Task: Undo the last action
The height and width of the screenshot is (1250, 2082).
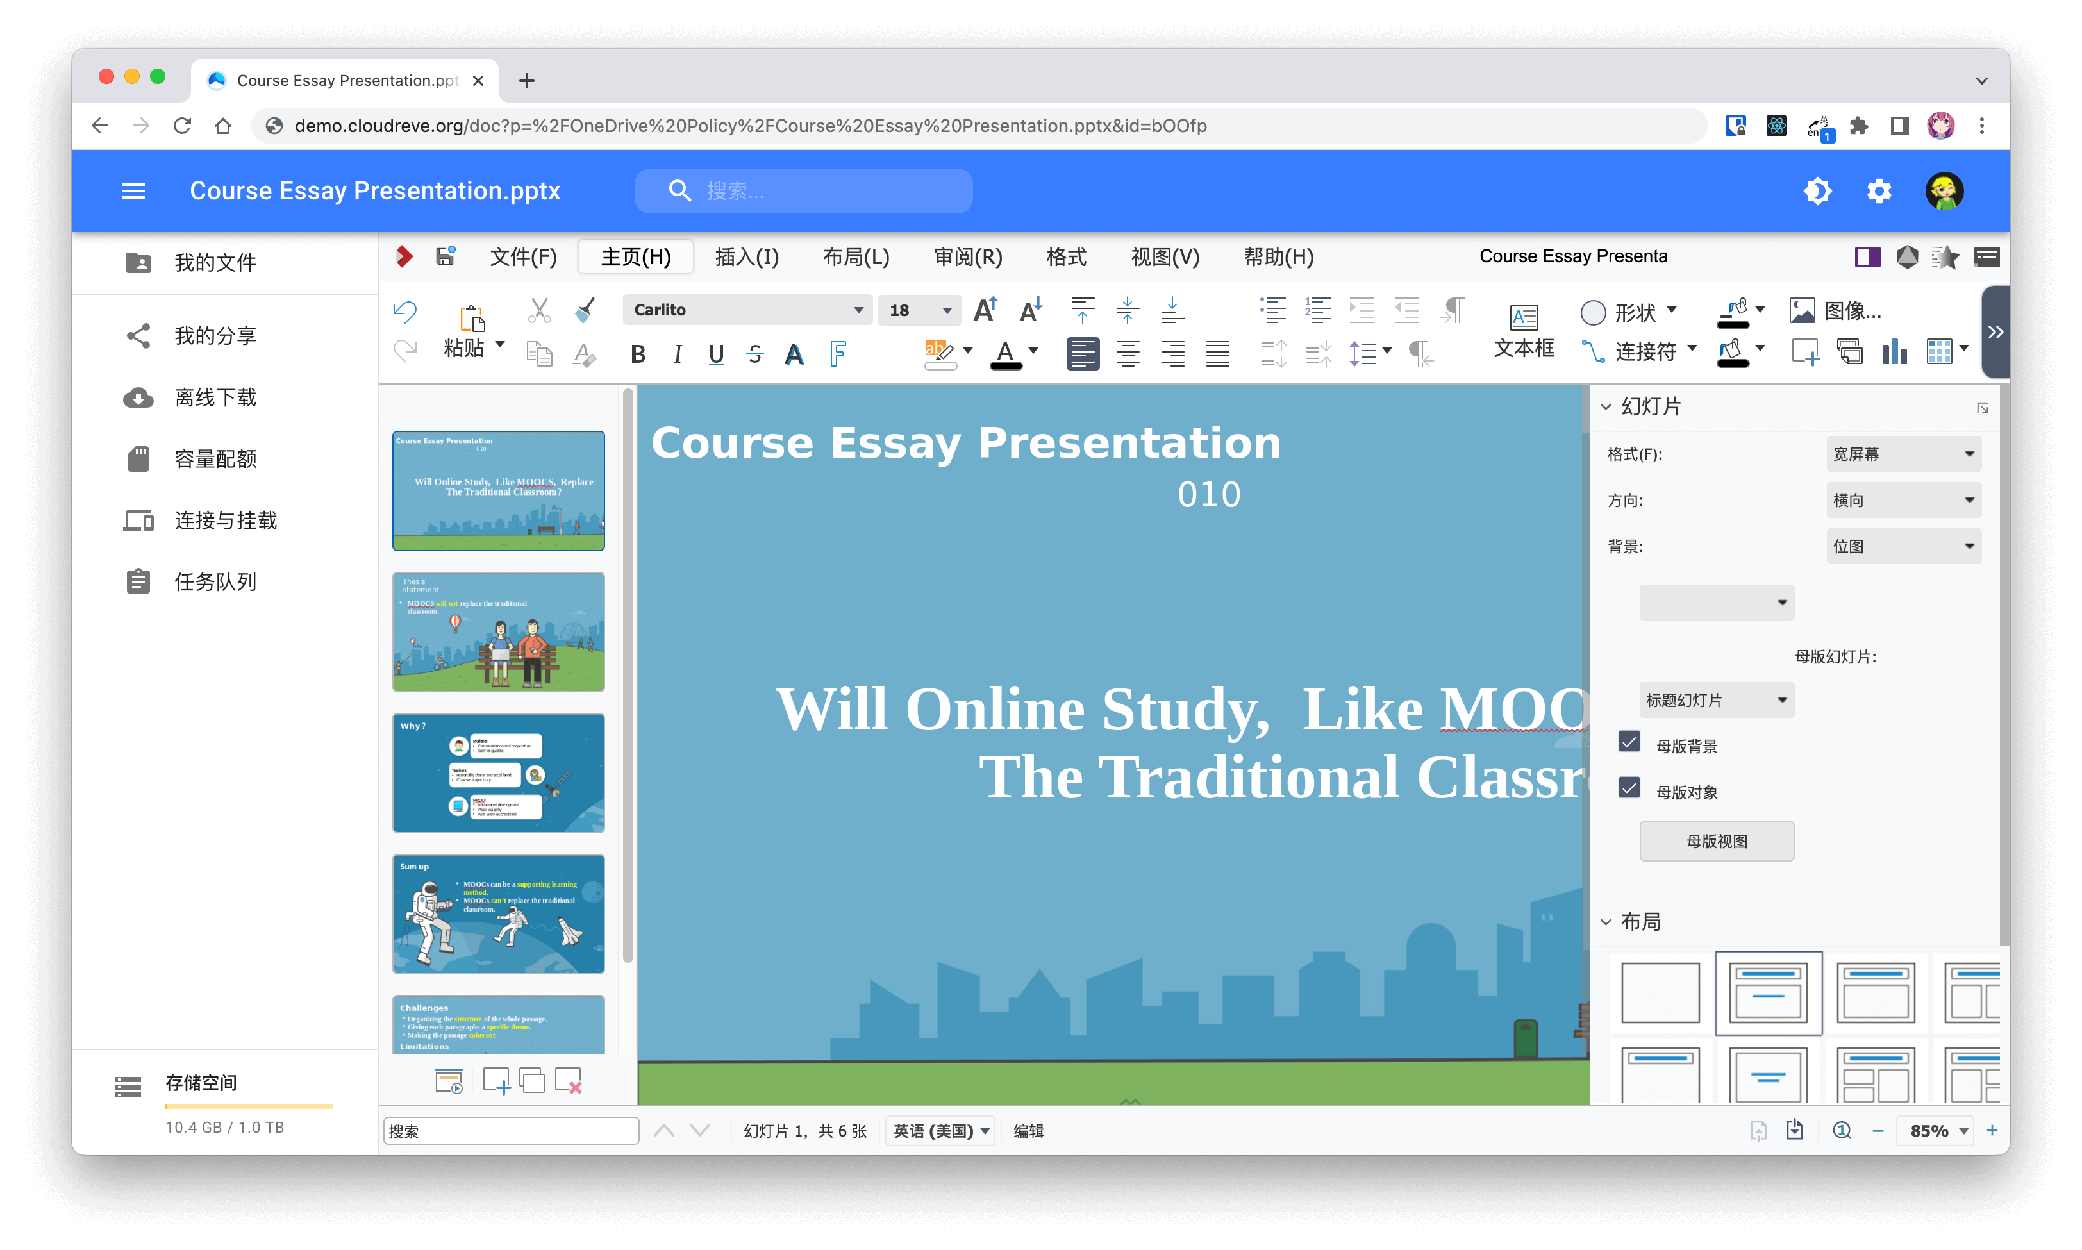Action: pos(405,311)
